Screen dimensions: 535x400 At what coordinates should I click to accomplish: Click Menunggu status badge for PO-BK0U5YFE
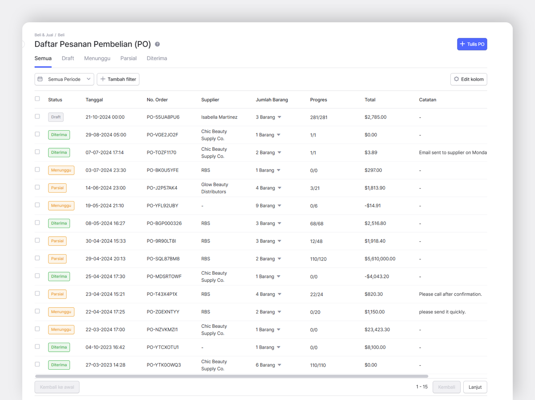click(61, 170)
